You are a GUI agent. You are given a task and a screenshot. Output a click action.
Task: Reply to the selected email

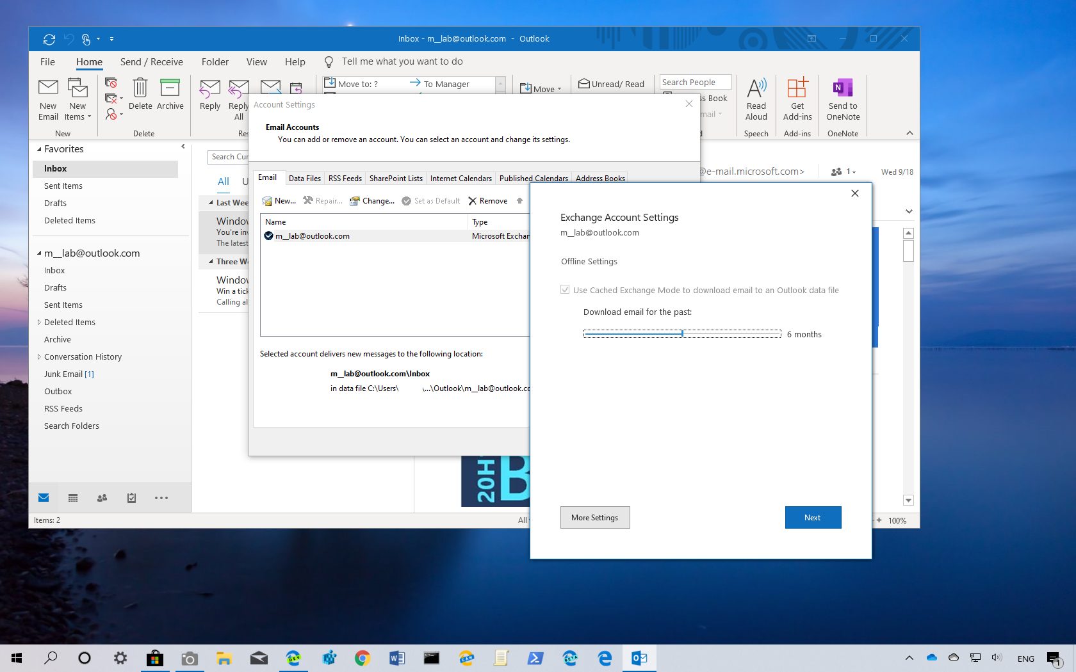click(209, 96)
